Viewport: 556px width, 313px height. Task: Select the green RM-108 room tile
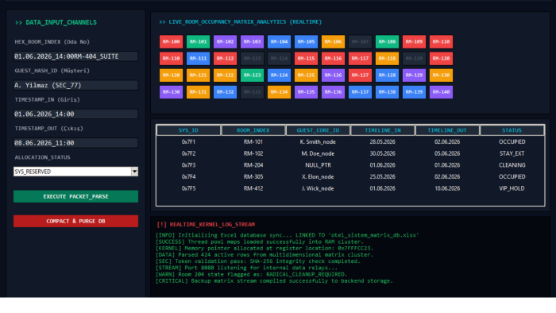pos(387,41)
